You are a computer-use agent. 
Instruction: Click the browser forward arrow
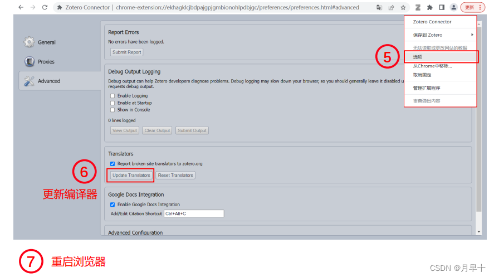(33, 7)
